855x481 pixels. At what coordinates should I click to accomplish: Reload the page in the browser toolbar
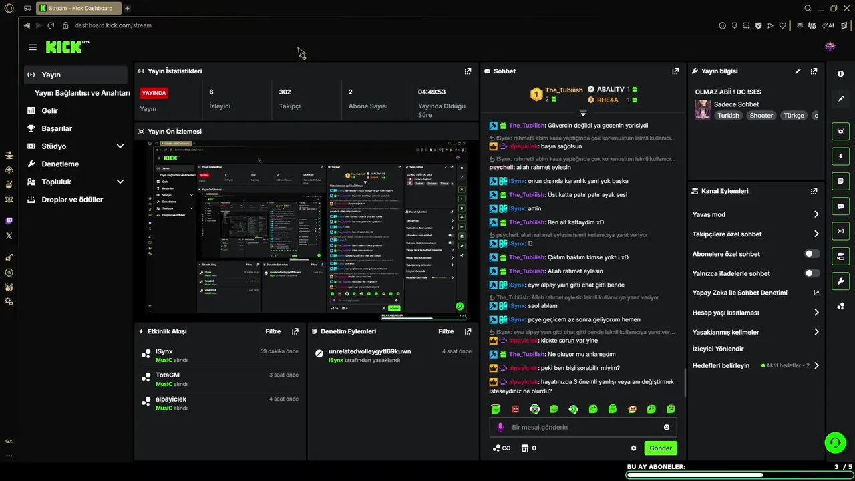[51, 25]
